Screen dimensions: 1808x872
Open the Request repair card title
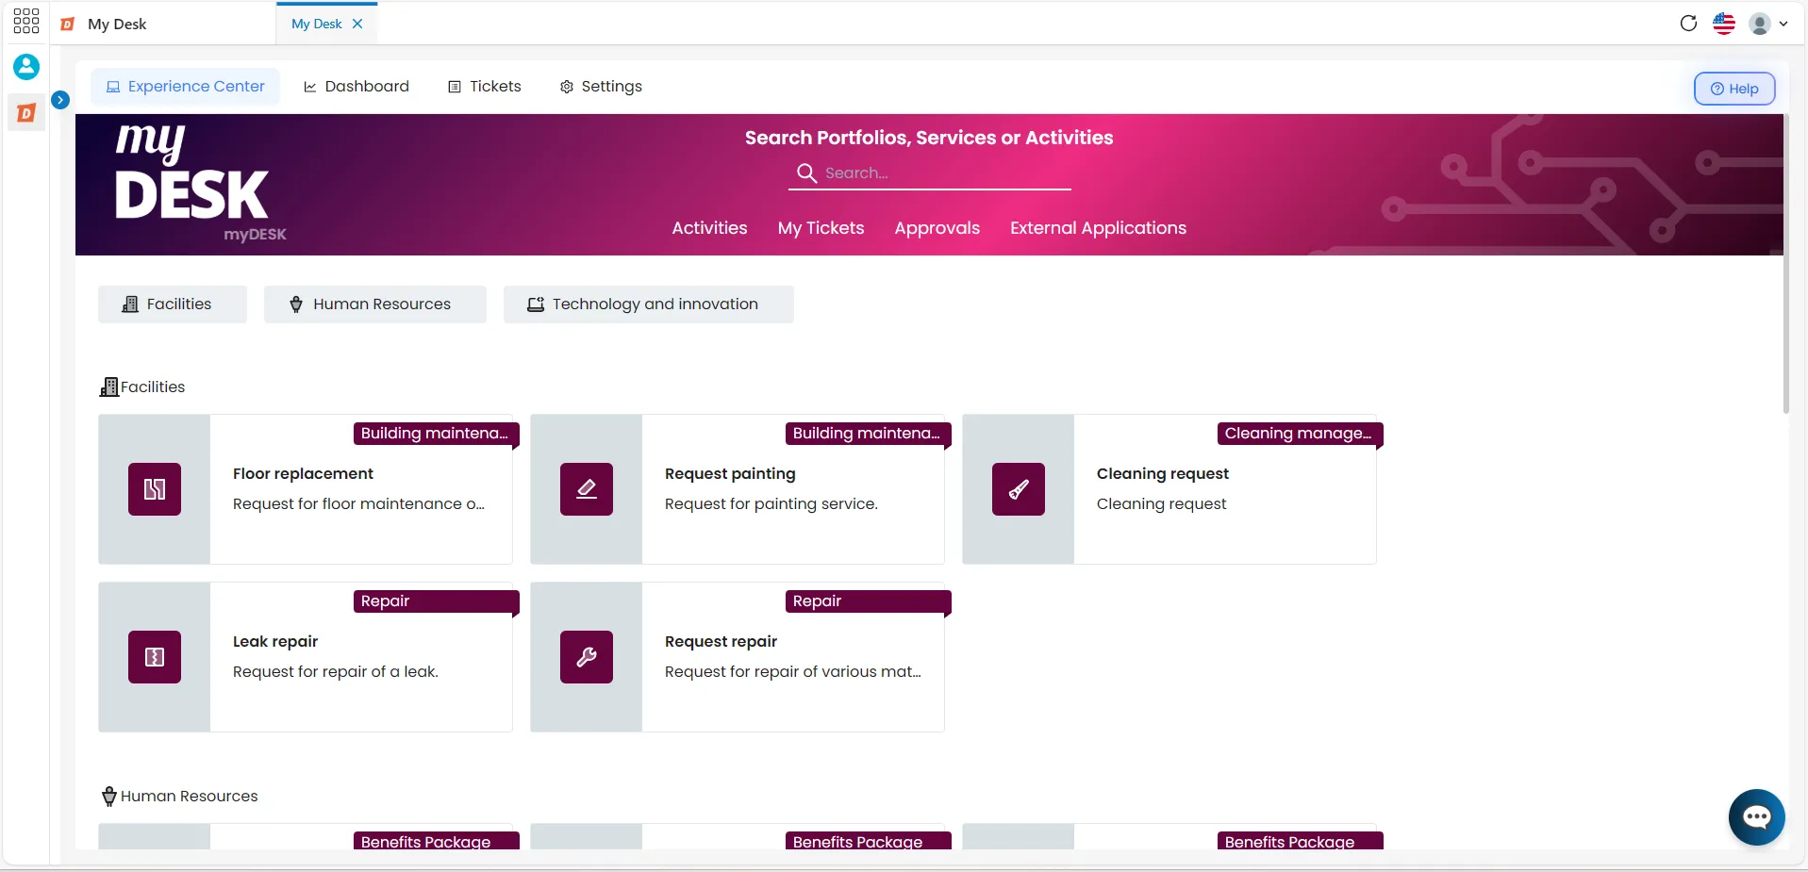(721, 641)
